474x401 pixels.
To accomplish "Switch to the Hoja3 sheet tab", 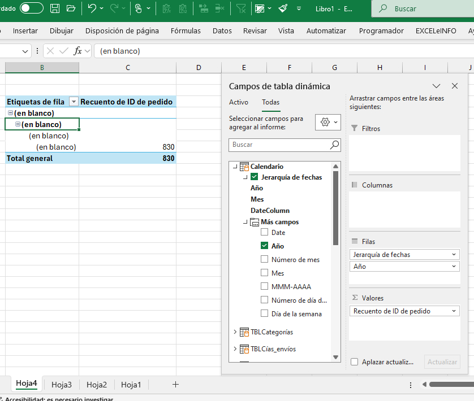I will pyautogui.click(x=62, y=385).
